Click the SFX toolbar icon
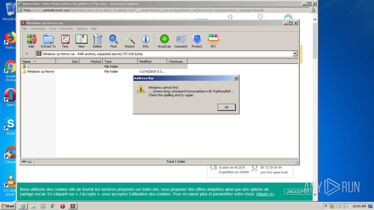 (213, 41)
